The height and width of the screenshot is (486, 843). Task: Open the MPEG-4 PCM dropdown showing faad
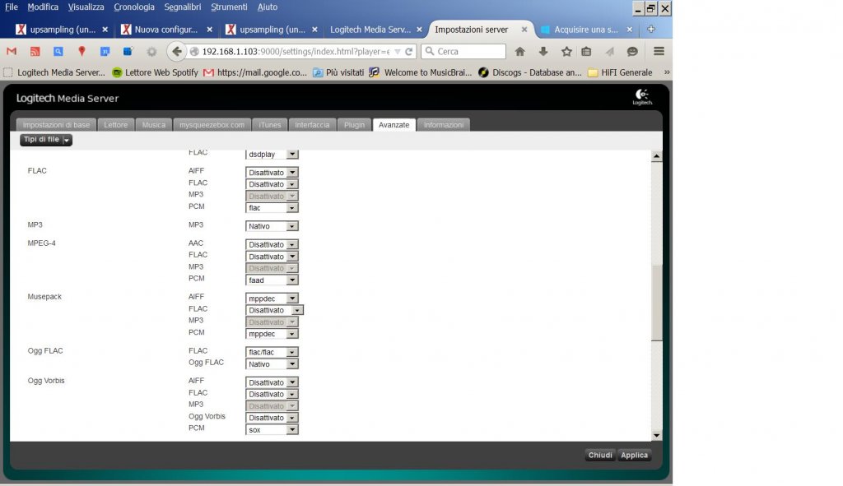272,280
